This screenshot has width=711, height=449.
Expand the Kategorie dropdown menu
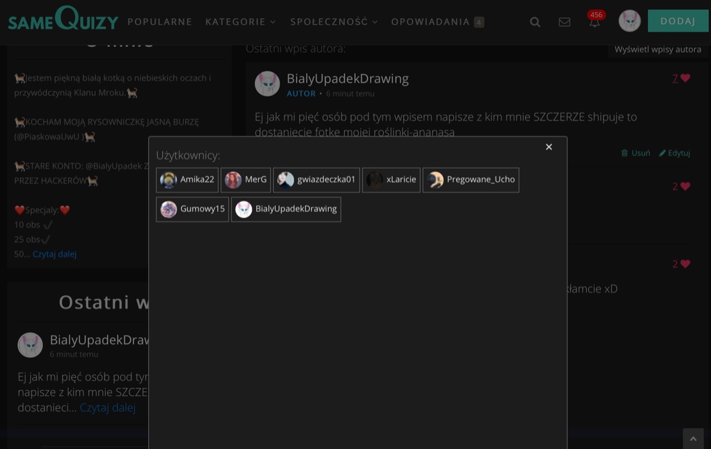point(240,21)
